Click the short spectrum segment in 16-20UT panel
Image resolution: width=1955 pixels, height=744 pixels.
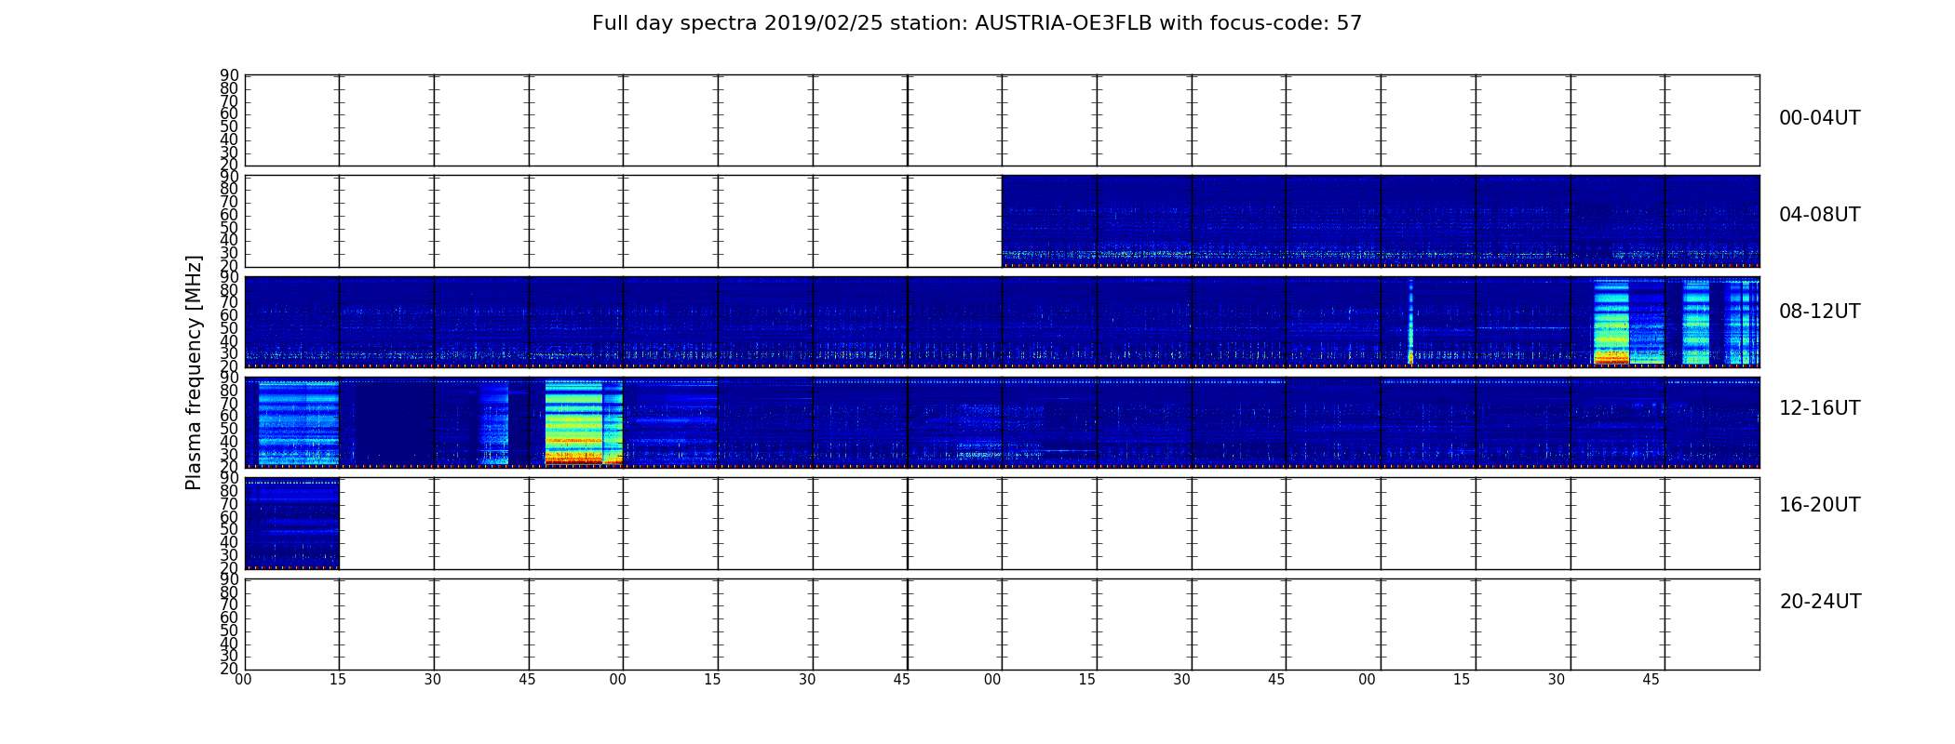click(292, 524)
